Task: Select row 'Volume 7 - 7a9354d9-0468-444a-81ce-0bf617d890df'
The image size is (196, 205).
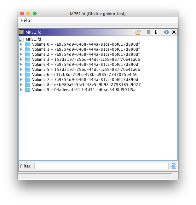Action: click(86, 79)
